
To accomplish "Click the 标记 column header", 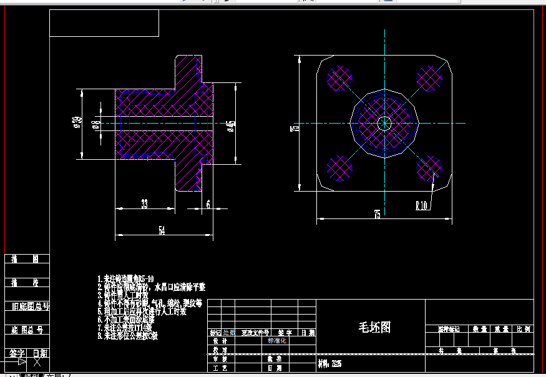I will [215, 333].
